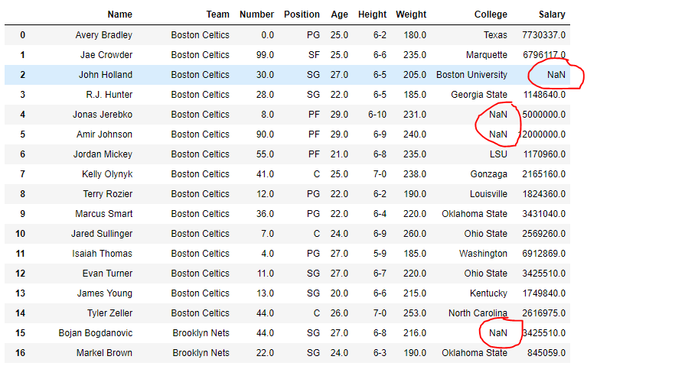Click row index 16
The image size is (685, 366).
(22, 353)
